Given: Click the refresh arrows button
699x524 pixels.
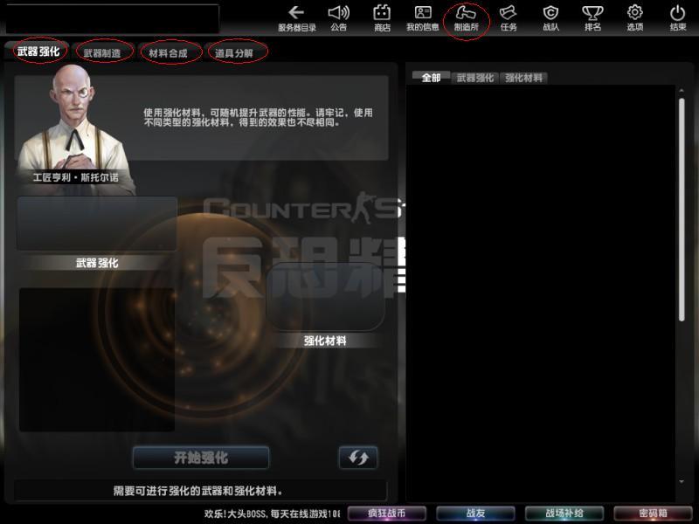Looking at the screenshot, I should (358, 457).
